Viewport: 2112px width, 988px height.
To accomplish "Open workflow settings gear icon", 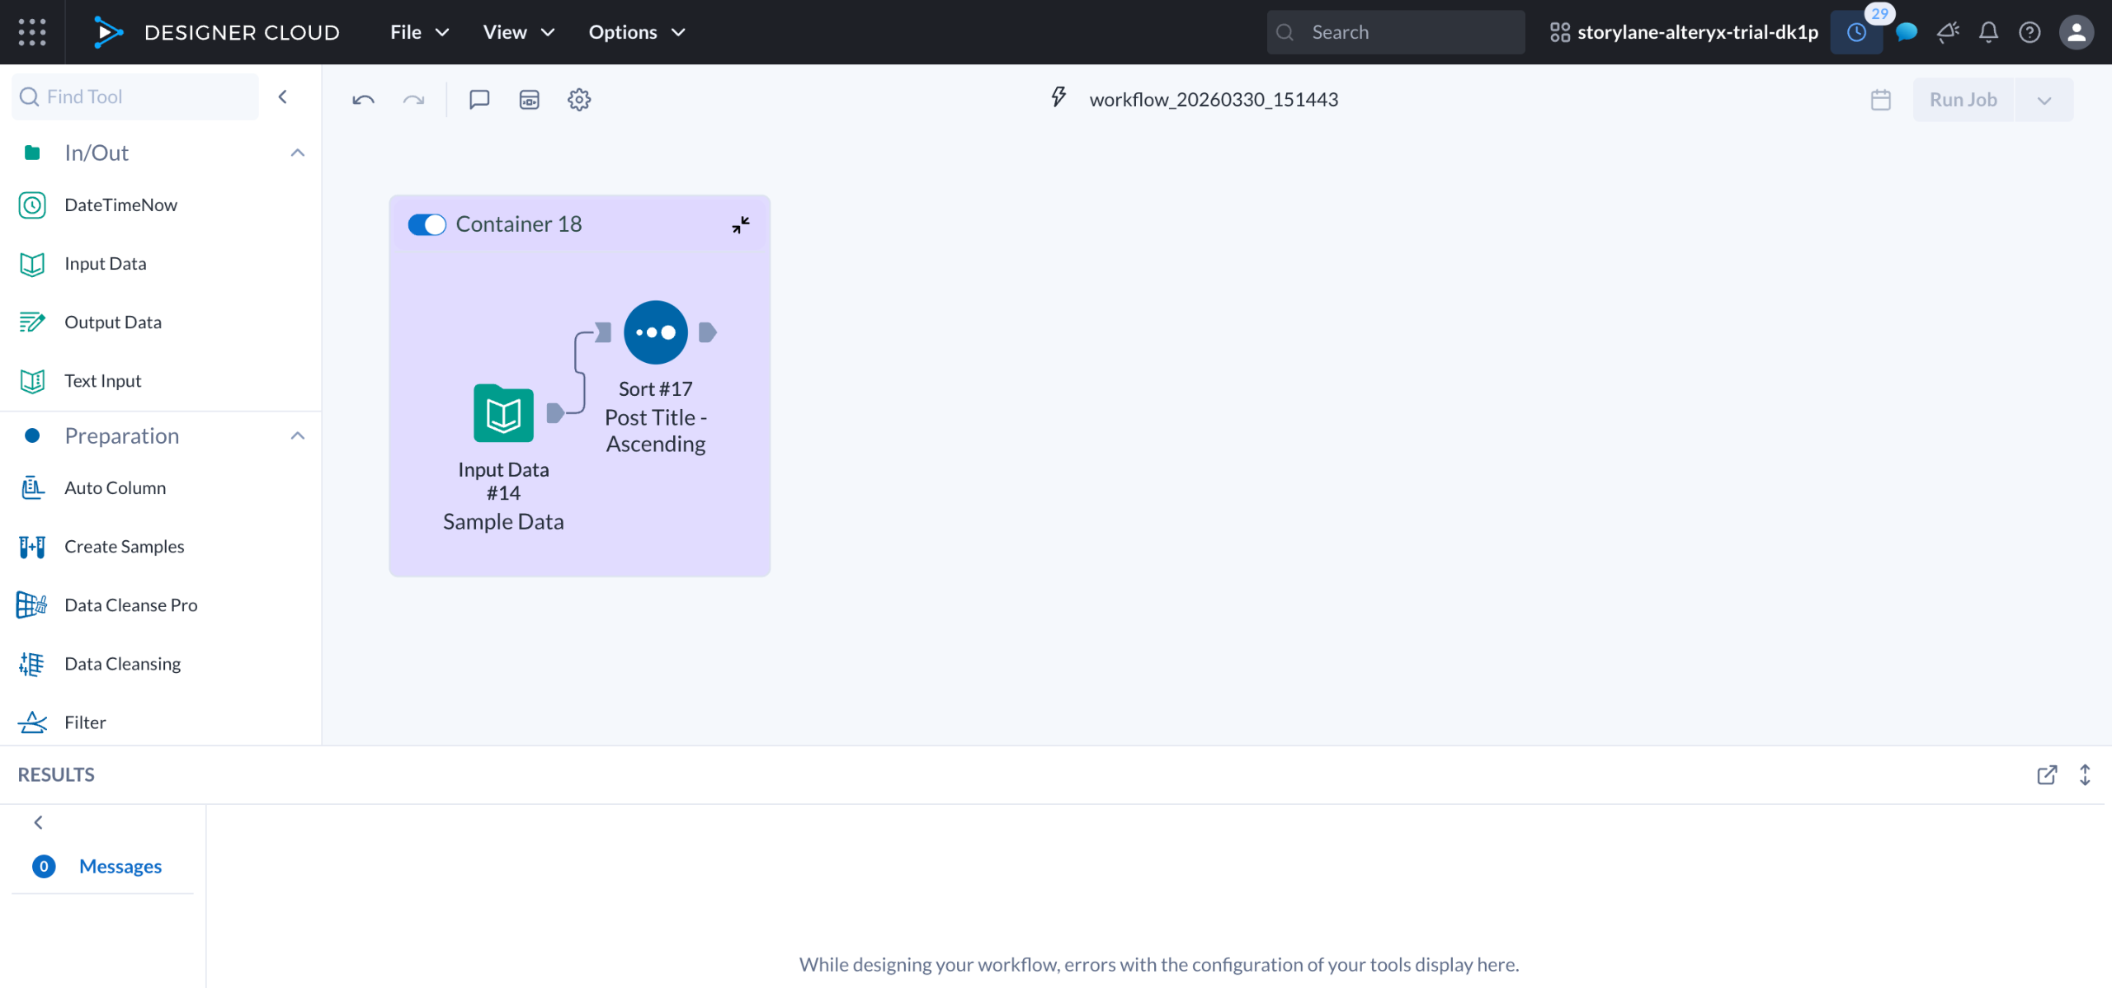I will click(x=579, y=100).
